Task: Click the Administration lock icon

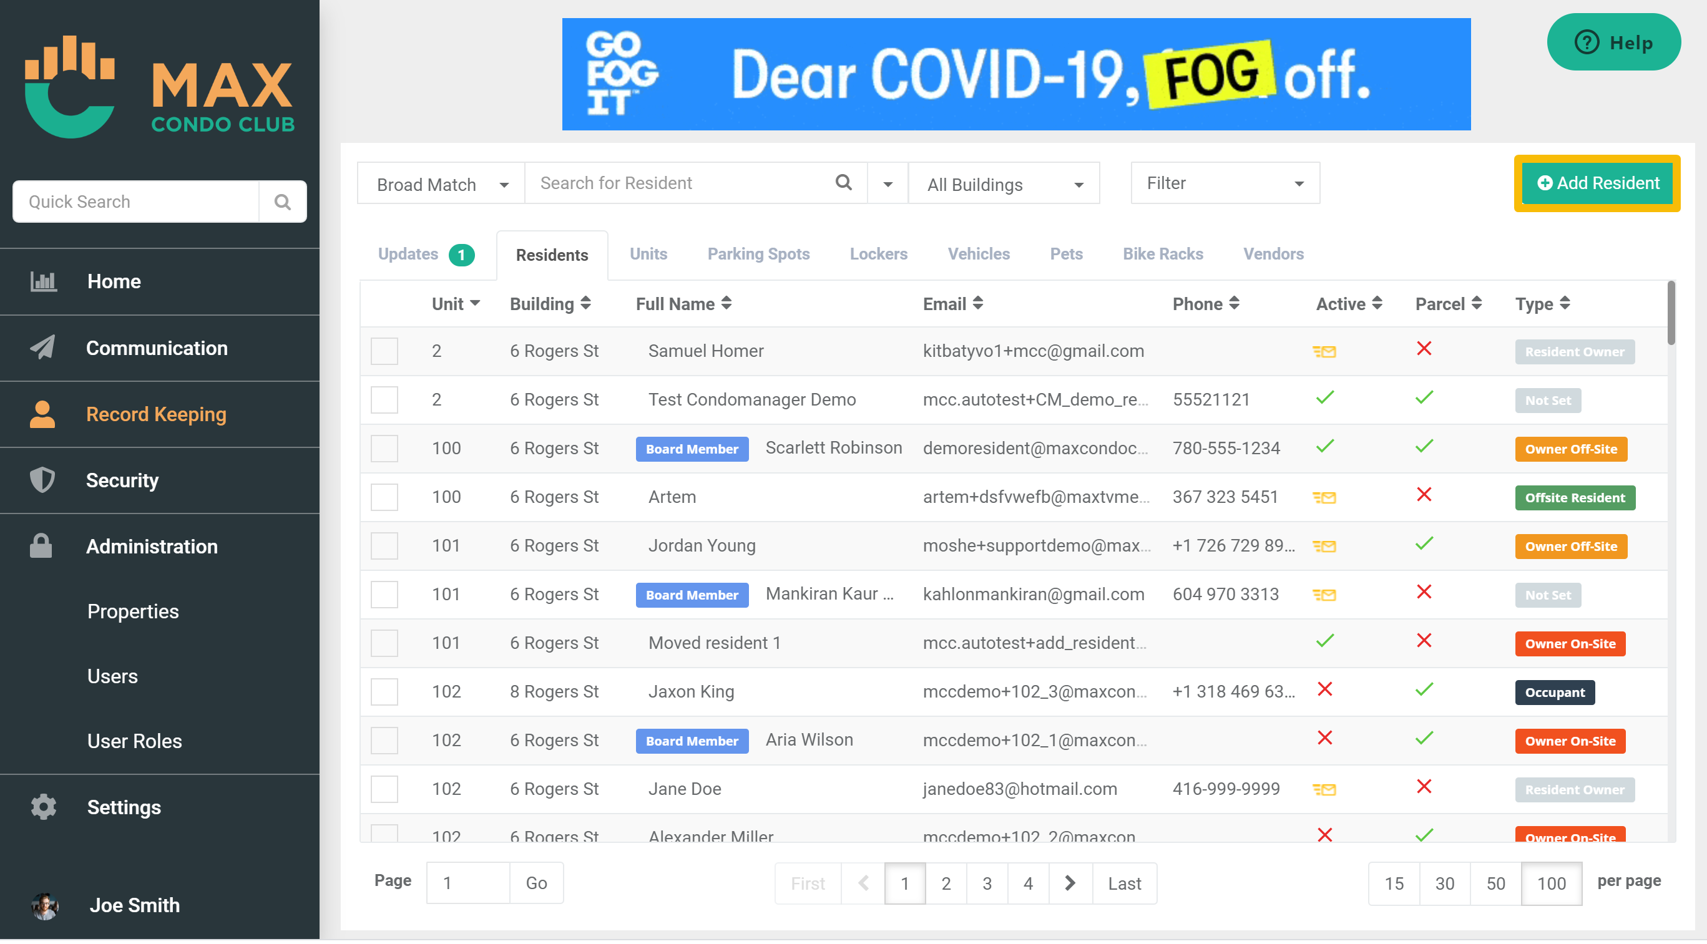Action: point(41,547)
